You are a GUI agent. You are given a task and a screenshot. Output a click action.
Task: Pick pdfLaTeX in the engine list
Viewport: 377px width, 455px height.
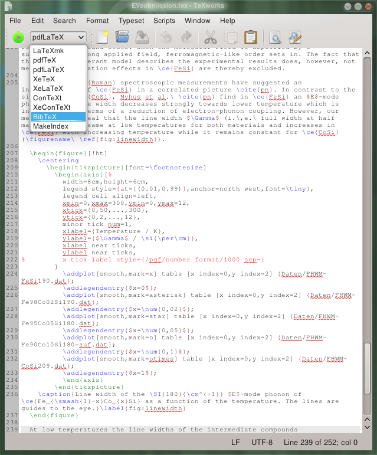coord(58,70)
